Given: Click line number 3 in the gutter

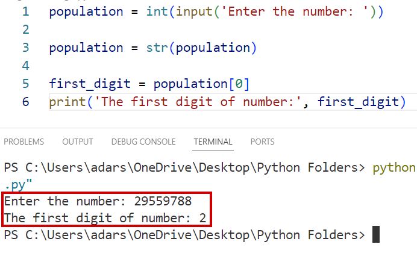Looking at the screenshot, I should 26,48.
